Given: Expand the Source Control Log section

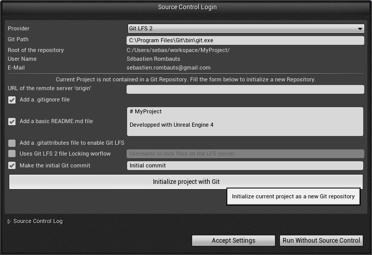Looking at the screenshot, I should (x=38, y=222).
